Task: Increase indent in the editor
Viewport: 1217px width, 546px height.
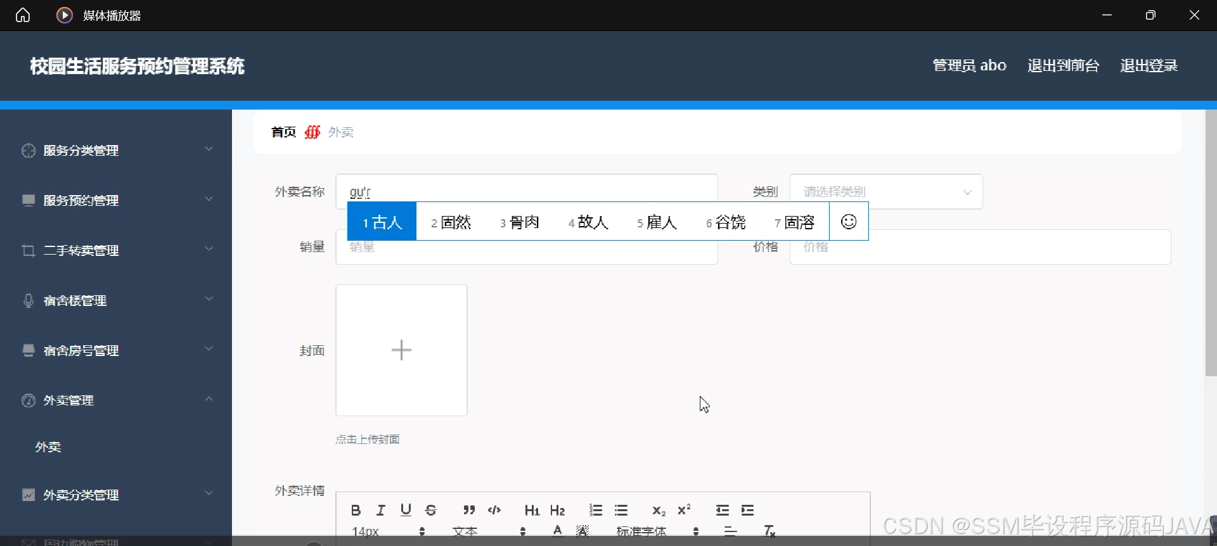Action: point(748,510)
